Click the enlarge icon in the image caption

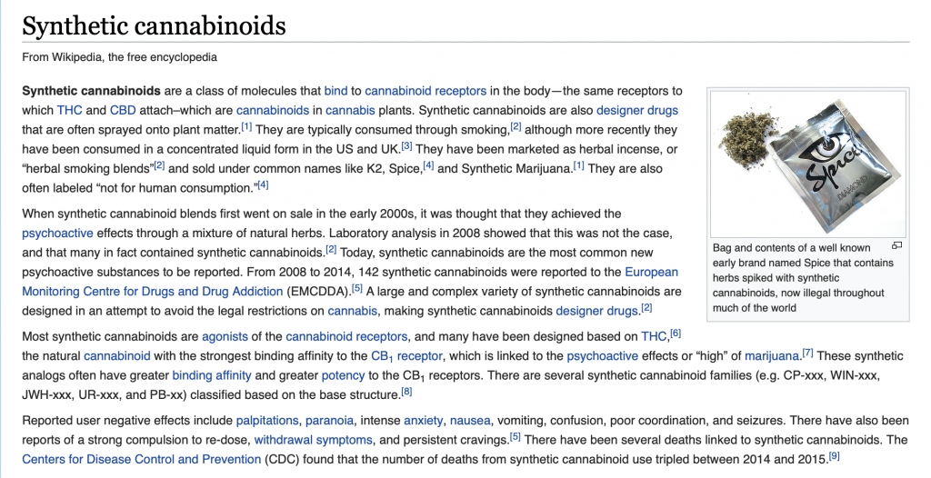(896, 246)
